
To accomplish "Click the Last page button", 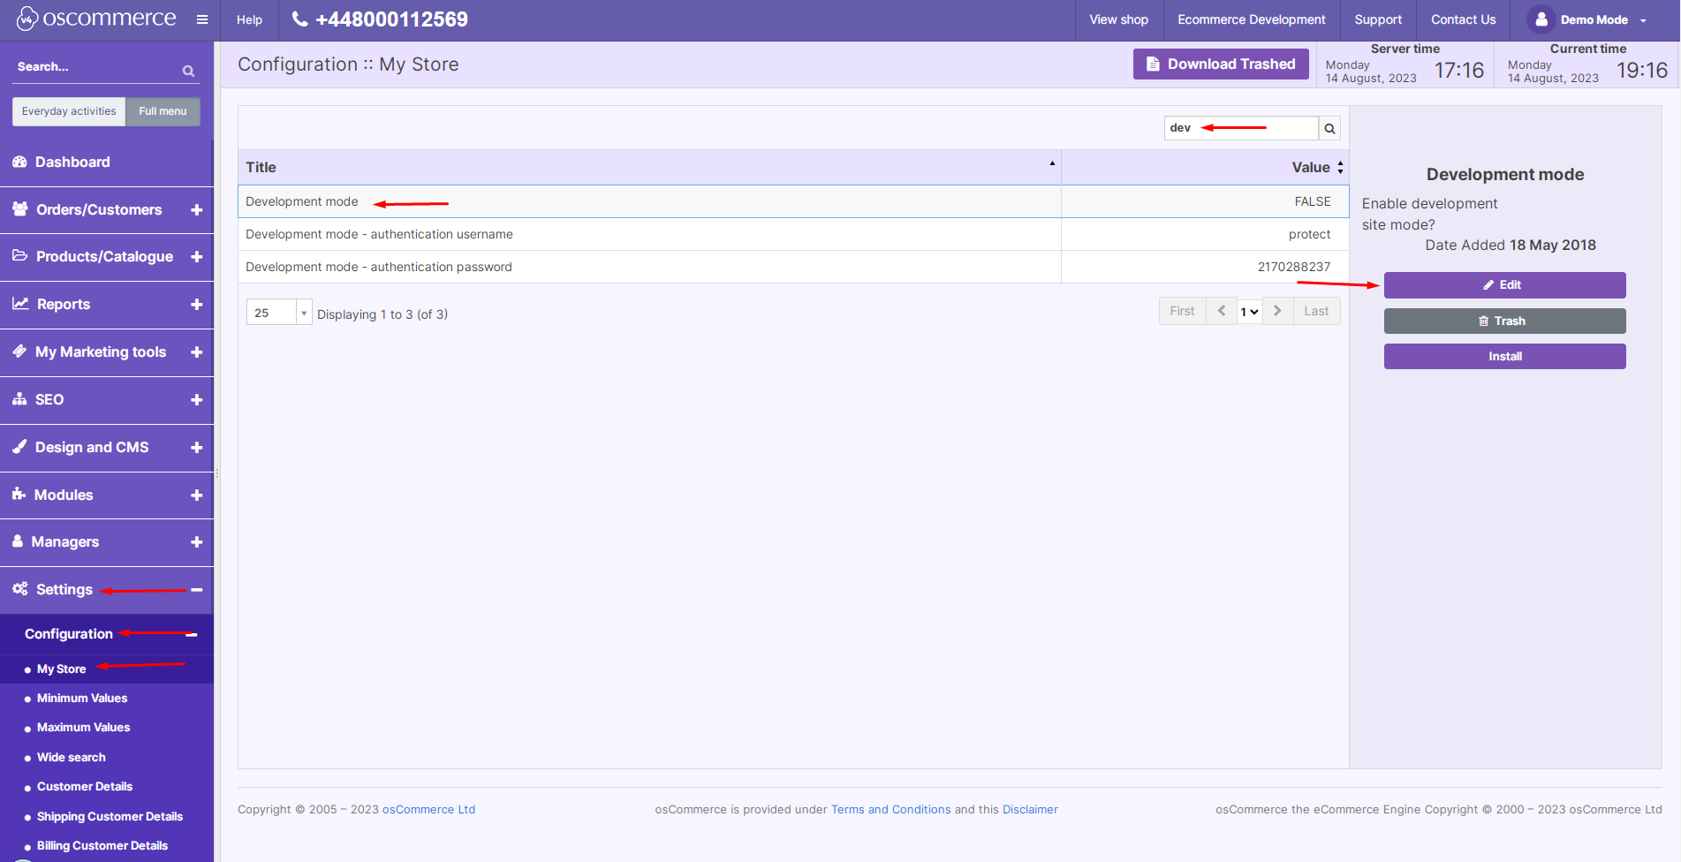I will 1316,311.
